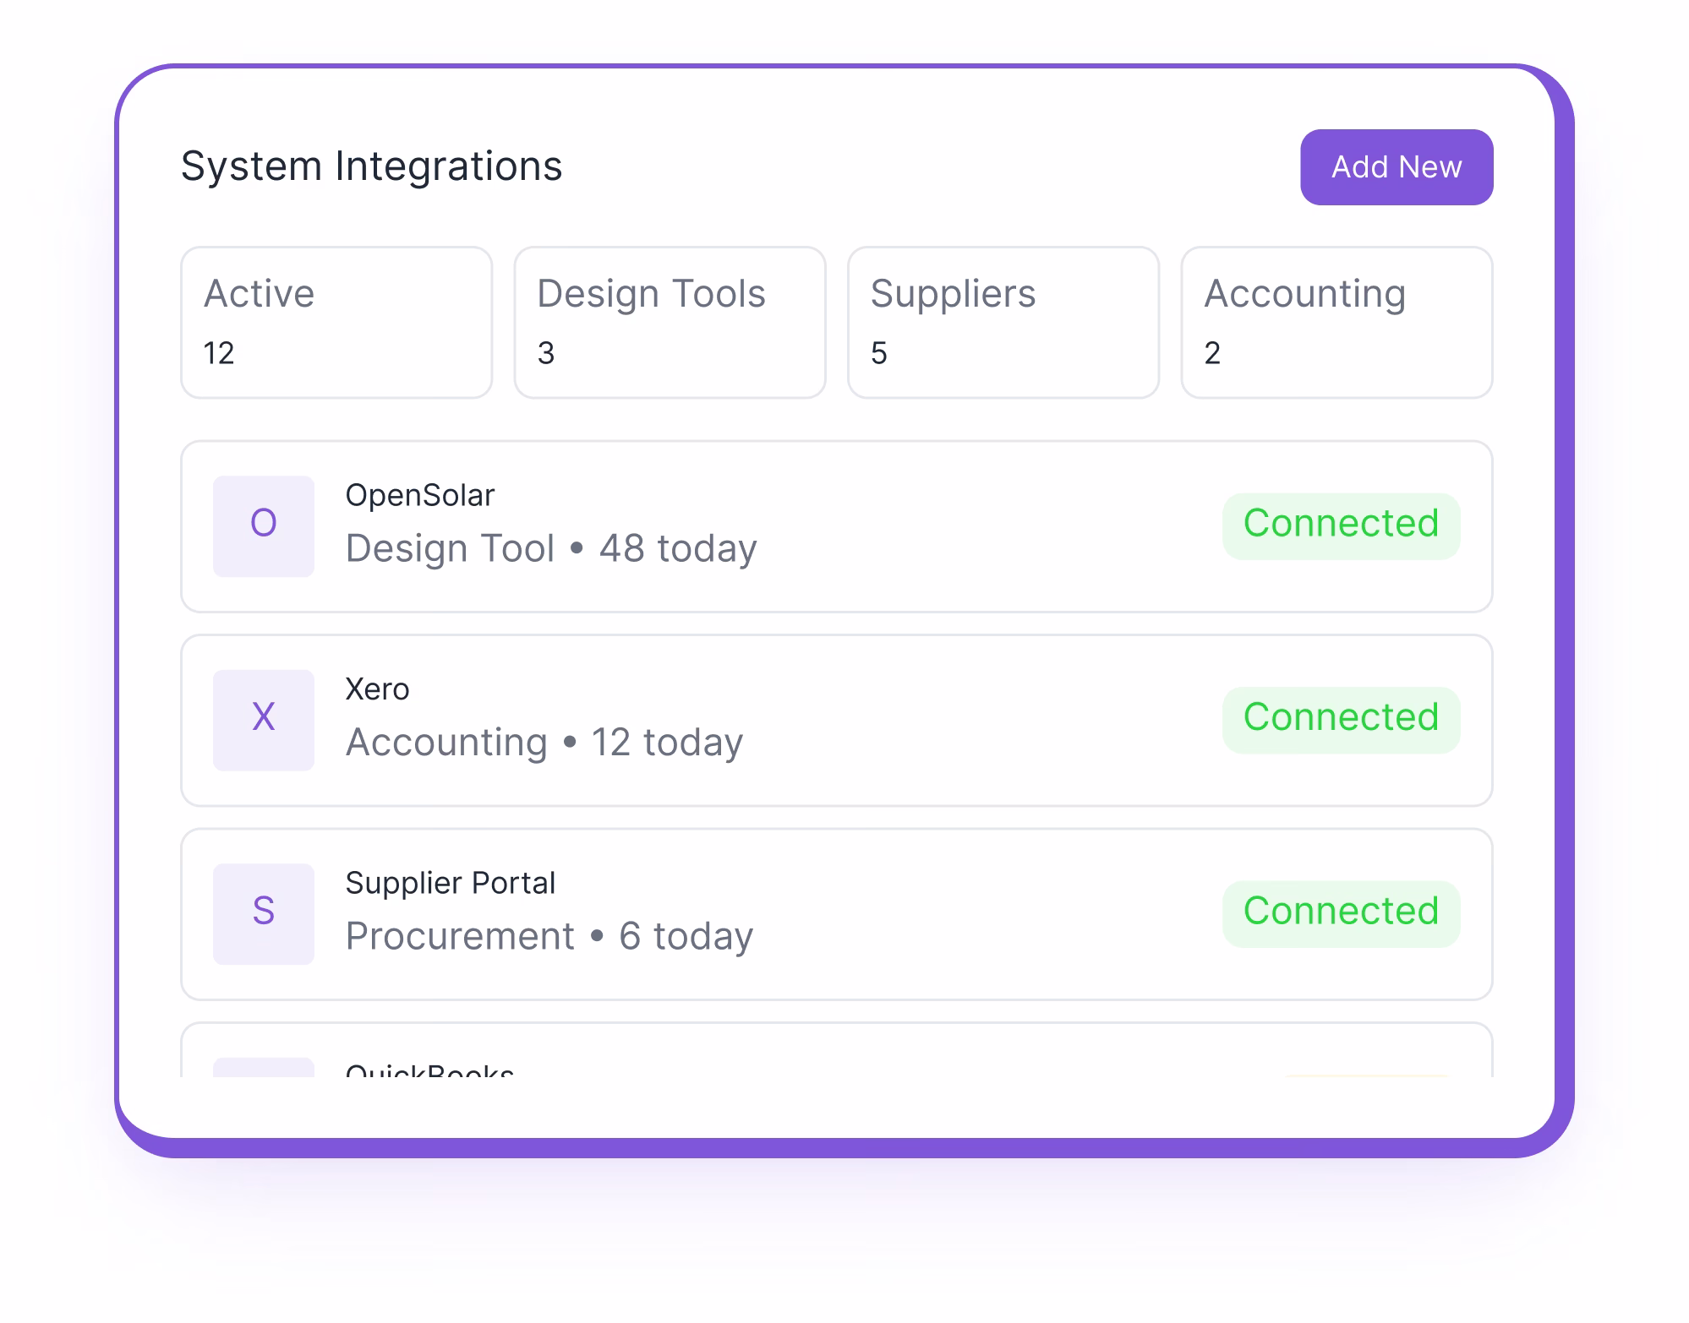The width and height of the screenshot is (1689, 1323).
Task: Filter by Accounting integrations
Action: [1336, 322]
